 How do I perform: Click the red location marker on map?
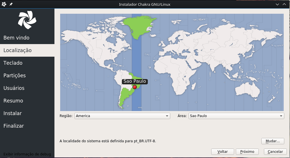135,87
